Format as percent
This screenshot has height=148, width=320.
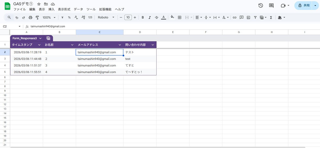click(x=69, y=17)
